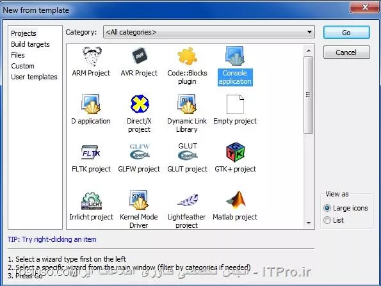Click the Go button
The image size is (381, 286).
click(346, 33)
